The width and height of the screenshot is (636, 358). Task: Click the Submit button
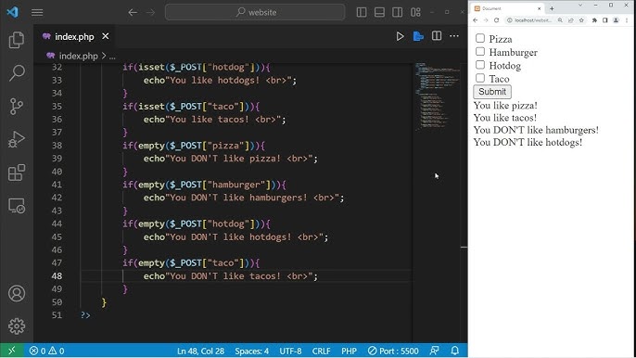tap(492, 92)
